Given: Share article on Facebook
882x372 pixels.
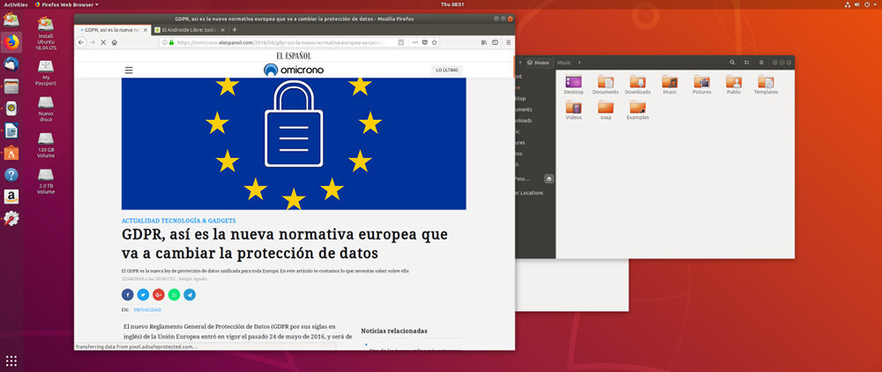Looking at the screenshot, I should coord(128,294).
